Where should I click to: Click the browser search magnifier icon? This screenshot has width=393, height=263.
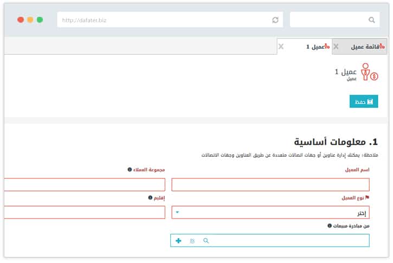coord(371,20)
